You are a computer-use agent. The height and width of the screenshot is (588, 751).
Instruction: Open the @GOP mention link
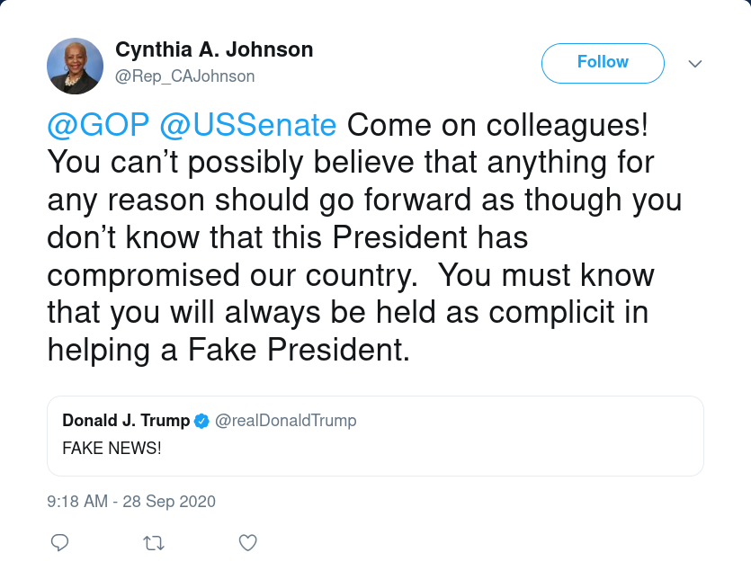pyautogui.click(x=98, y=126)
